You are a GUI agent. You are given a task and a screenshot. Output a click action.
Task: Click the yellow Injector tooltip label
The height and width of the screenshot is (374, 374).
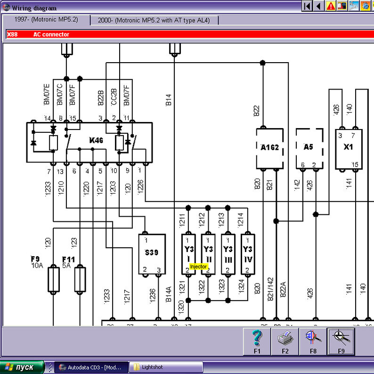point(198,267)
